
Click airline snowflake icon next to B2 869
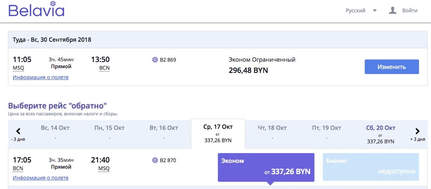click(155, 60)
